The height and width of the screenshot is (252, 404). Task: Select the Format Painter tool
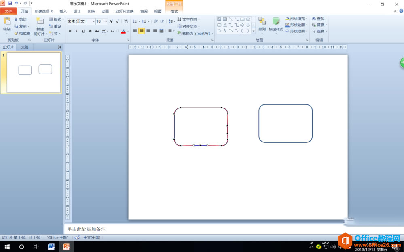(x=21, y=33)
